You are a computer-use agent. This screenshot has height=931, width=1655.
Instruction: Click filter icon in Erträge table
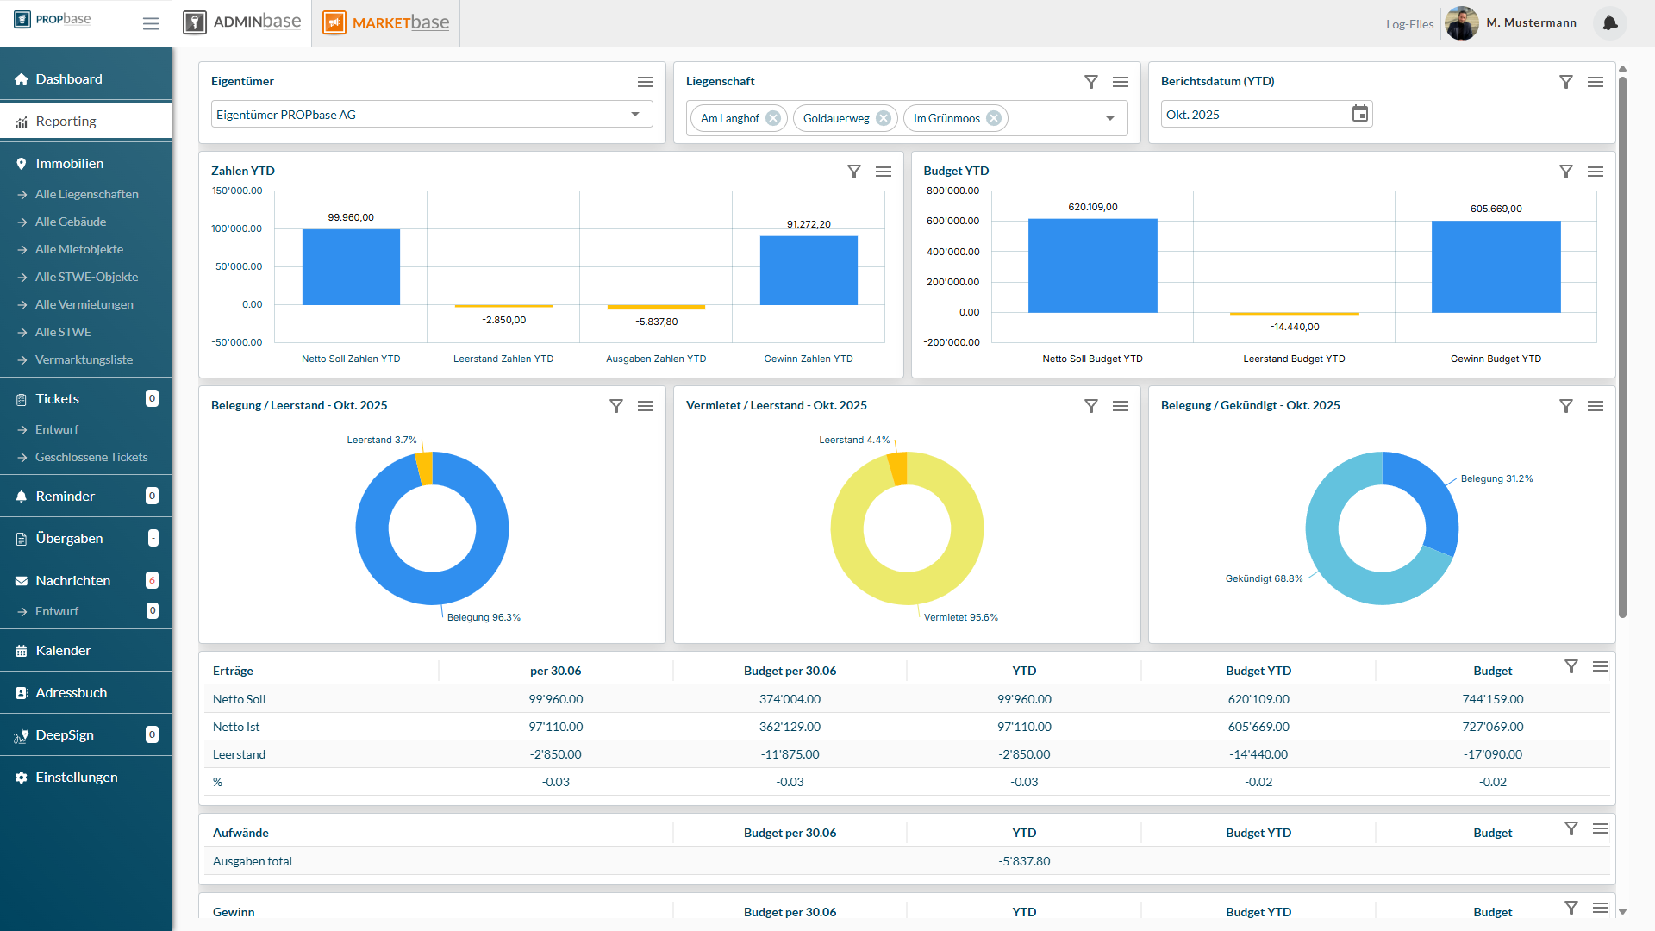[x=1571, y=666]
